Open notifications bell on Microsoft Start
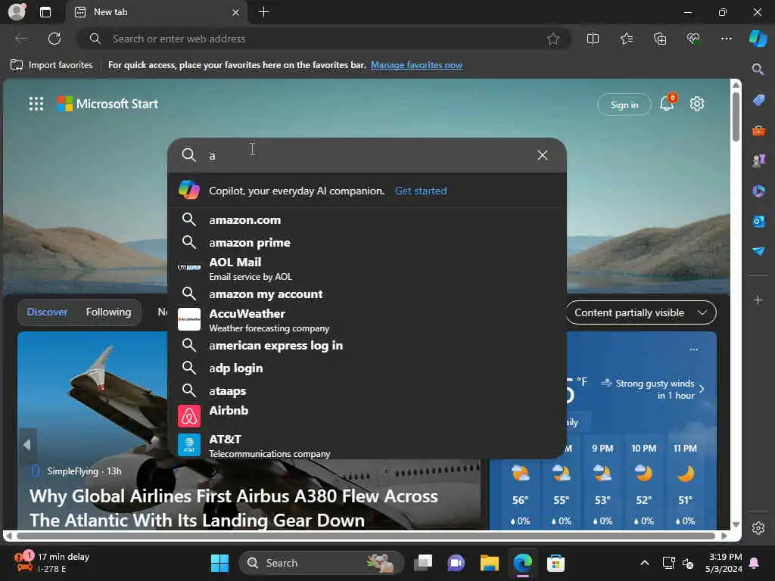This screenshot has width=775, height=581. coord(668,103)
